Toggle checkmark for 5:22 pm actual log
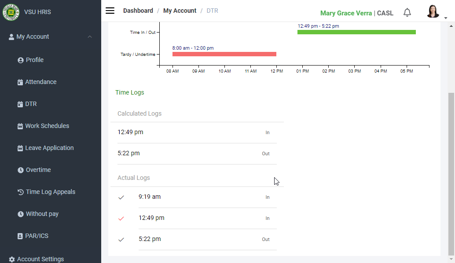455x263 pixels. (121, 240)
